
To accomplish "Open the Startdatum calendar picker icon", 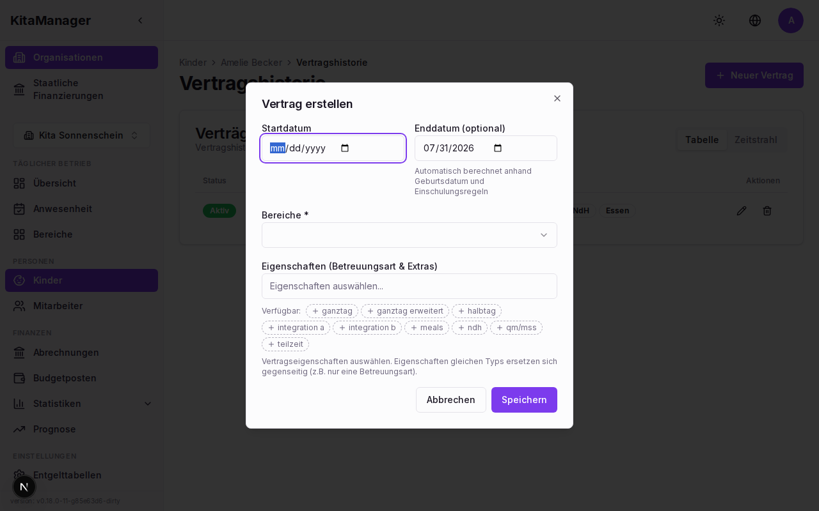I will pyautogui.click(x=345, y=148).
